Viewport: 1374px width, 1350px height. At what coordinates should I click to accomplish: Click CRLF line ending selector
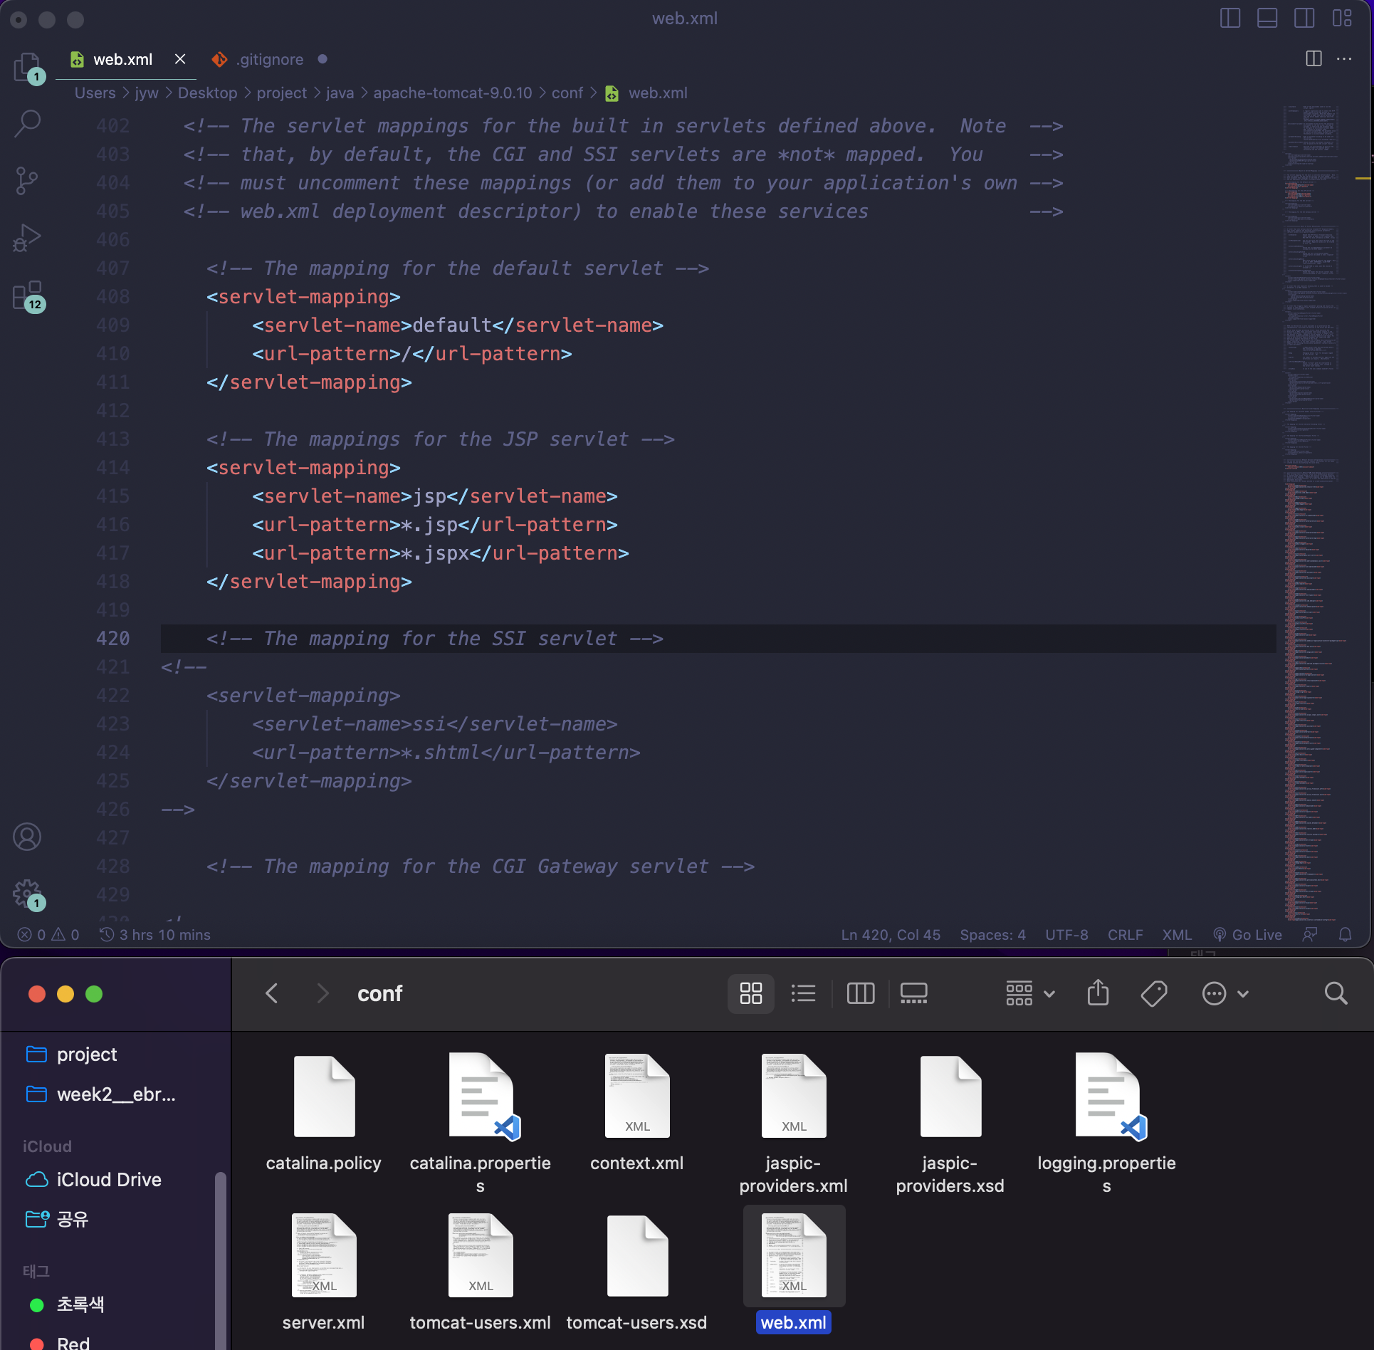click(1125, 935)
